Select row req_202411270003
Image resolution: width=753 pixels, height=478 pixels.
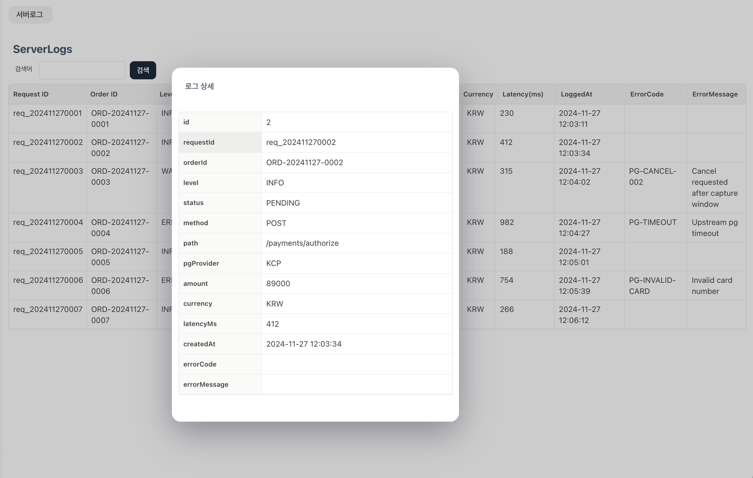click(48, 171)
